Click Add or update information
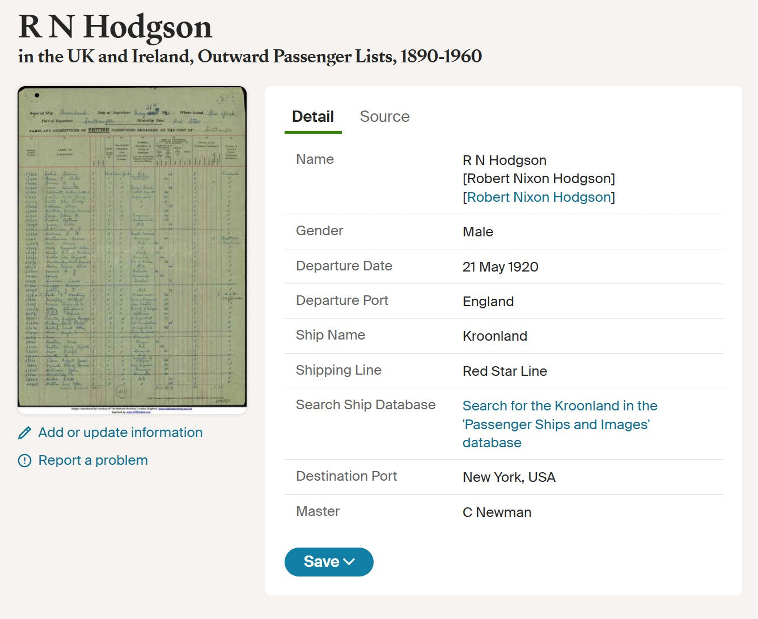 [120, 433]
